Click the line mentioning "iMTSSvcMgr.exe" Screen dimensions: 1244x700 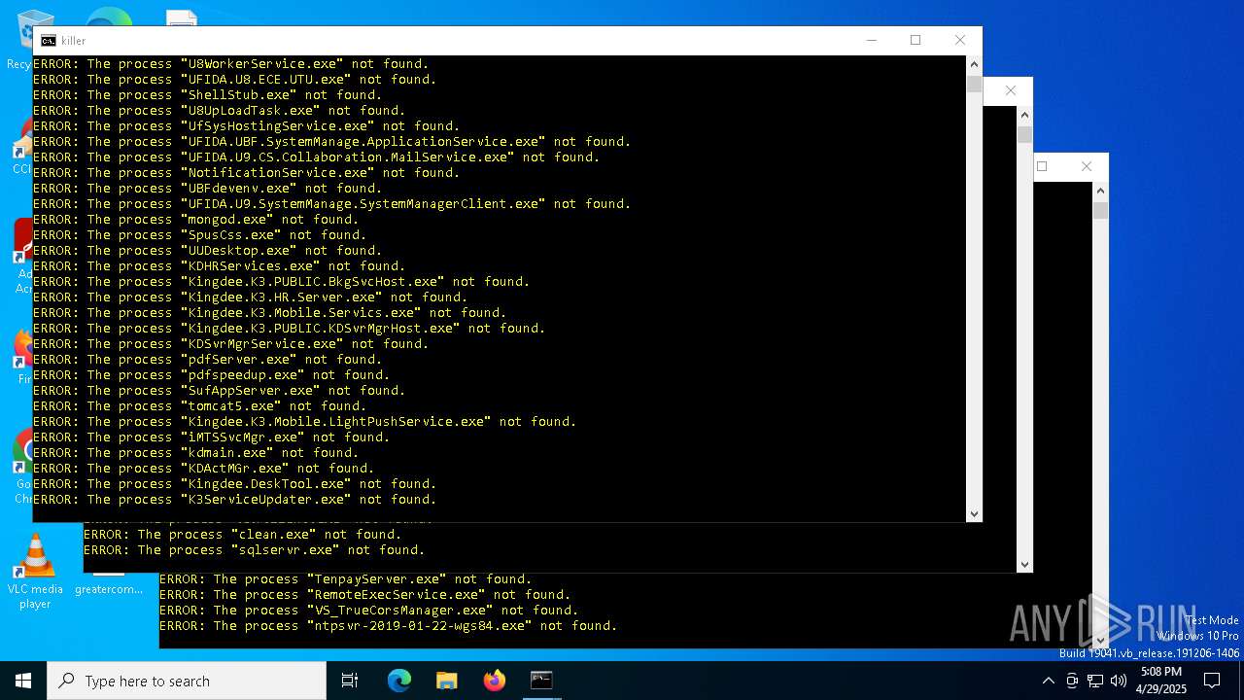click(212, 437)
